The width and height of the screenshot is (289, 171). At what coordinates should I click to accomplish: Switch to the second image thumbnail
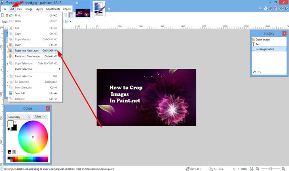99,9
